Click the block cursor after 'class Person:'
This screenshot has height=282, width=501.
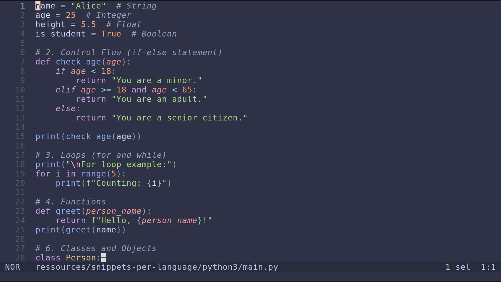104,258
